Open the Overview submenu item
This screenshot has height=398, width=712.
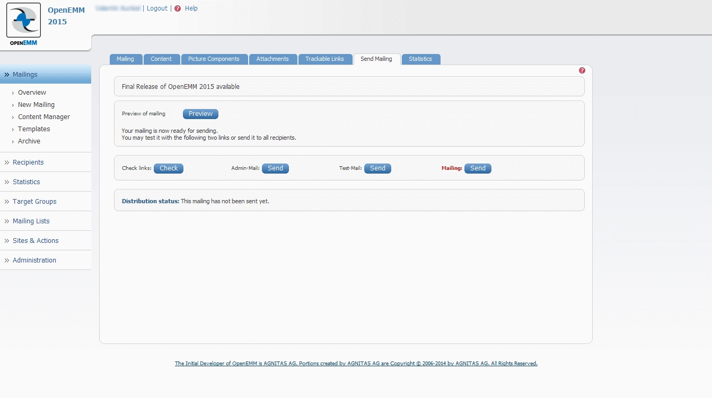32,93
